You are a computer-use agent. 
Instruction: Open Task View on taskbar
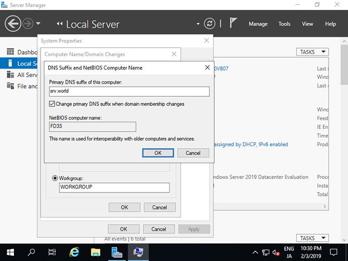coord(52,252)
